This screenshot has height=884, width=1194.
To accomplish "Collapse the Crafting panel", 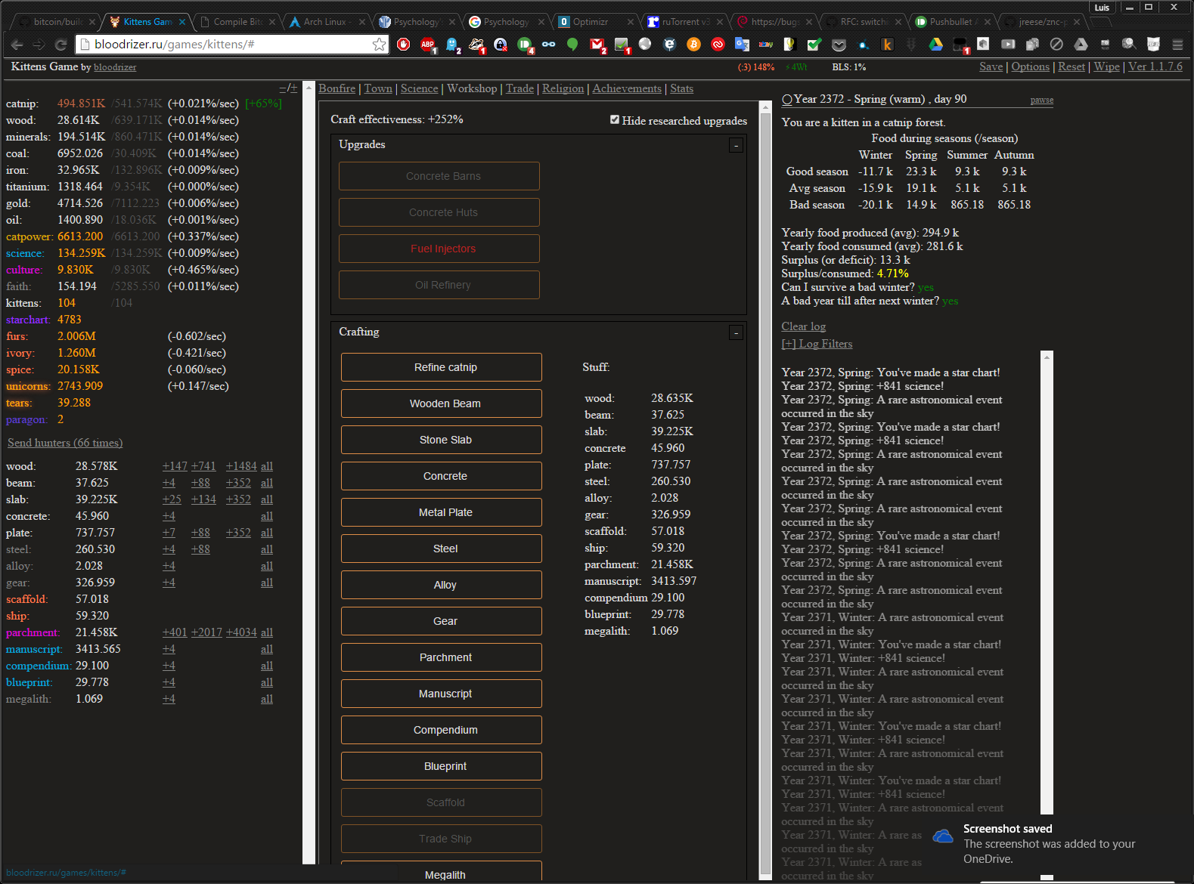I will click(736, 332).
